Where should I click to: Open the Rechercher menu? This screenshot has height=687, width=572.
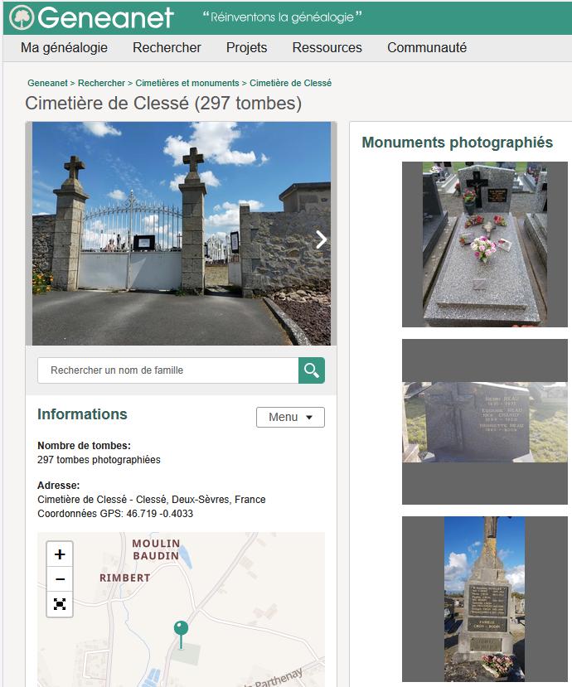167,48
